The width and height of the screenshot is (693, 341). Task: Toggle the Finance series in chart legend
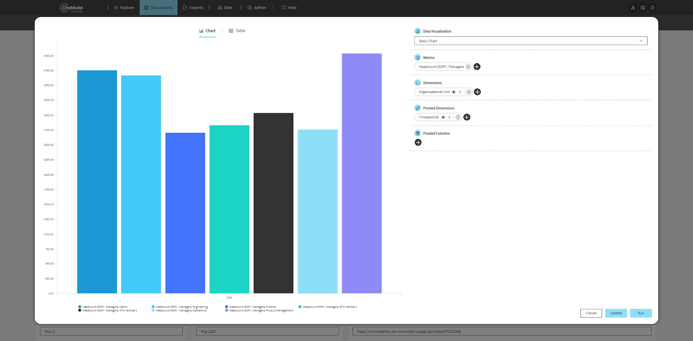[x=252, y=307]
